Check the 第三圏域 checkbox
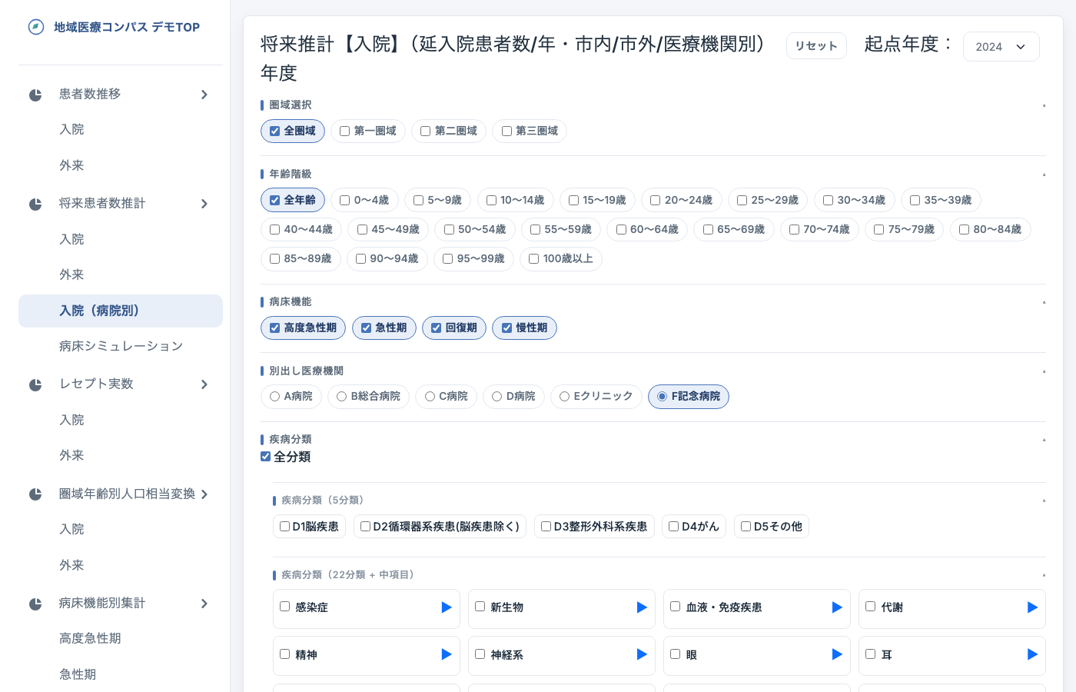 point(506,131)
